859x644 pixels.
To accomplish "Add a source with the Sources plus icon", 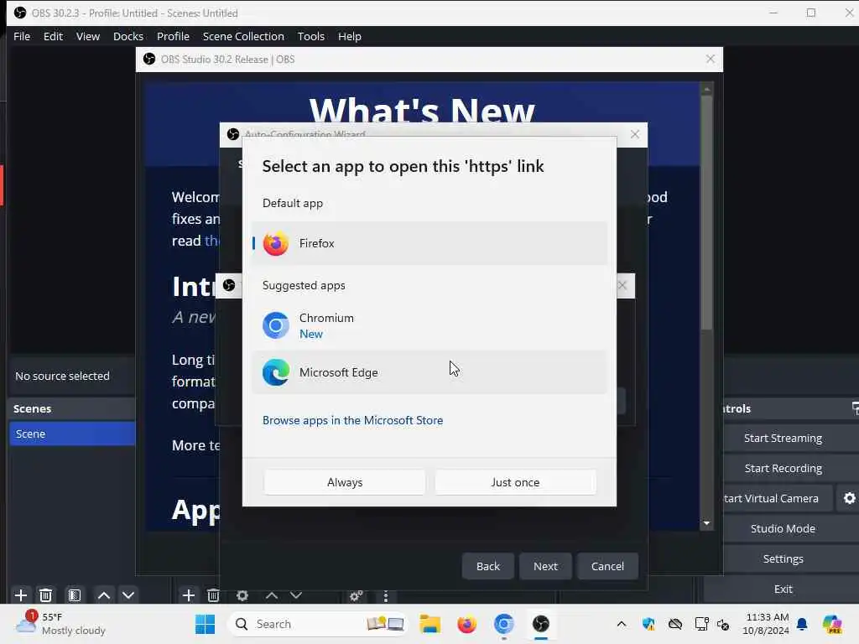I will click(189, 595).
